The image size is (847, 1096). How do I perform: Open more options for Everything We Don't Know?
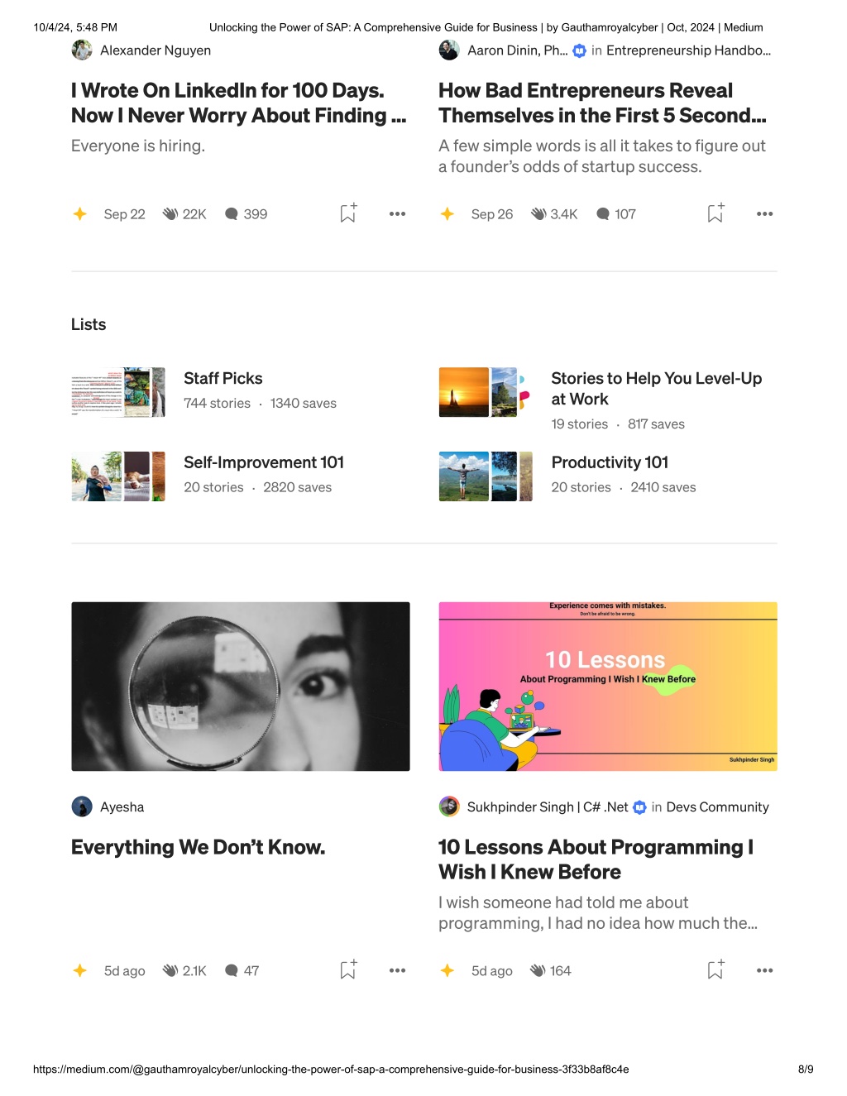coord(398,970)
